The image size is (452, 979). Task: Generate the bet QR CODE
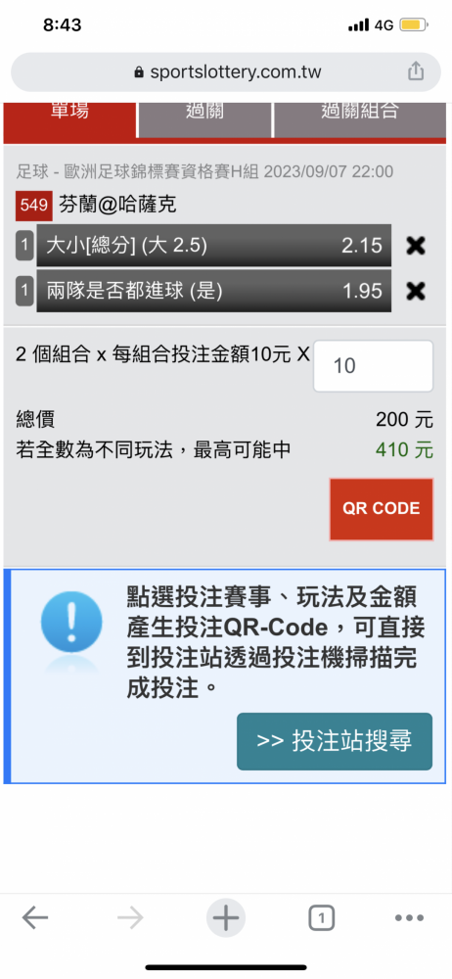[x=381, y=509]
